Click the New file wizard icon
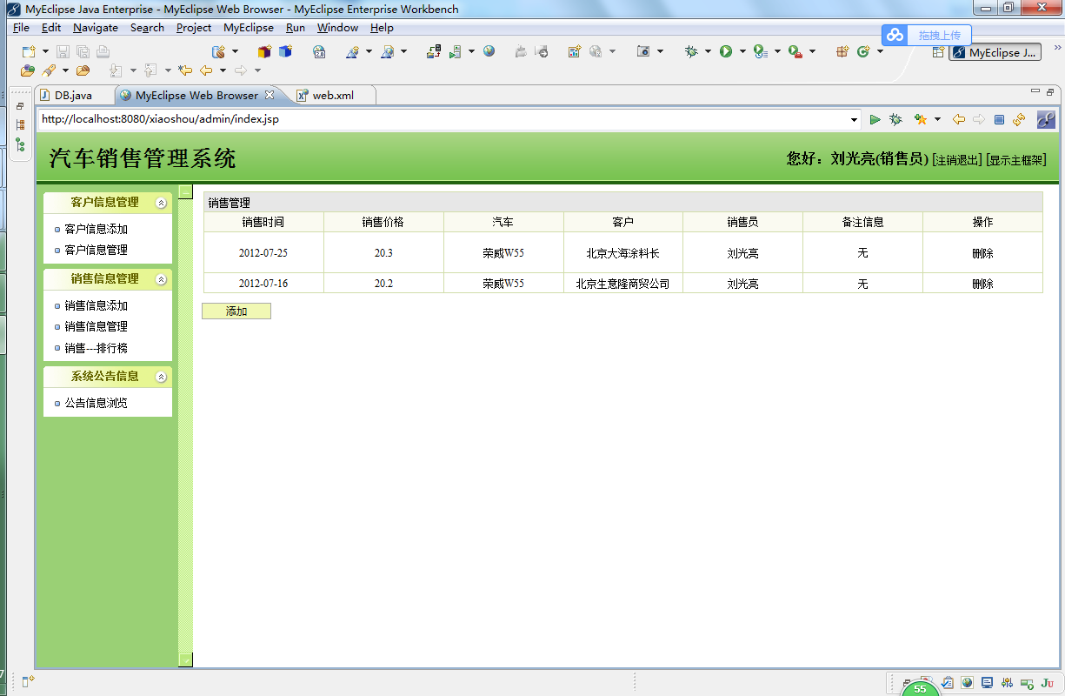1065x696 pixels. (29, 52)
